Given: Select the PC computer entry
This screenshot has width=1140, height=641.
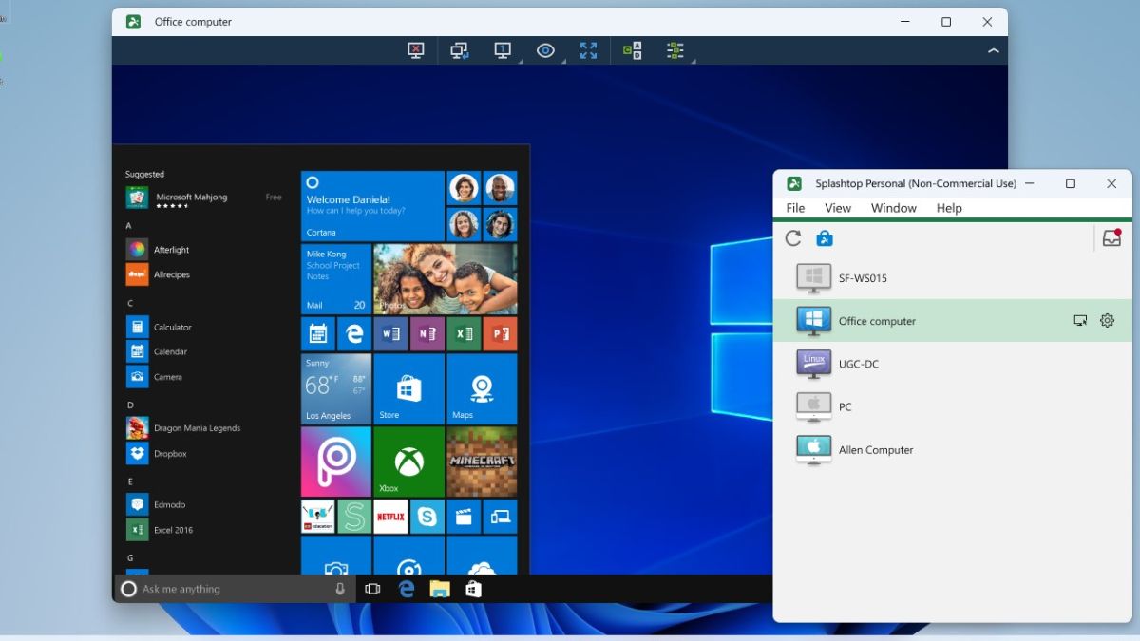Looking at the screenshot, I should tap(953, 406).
